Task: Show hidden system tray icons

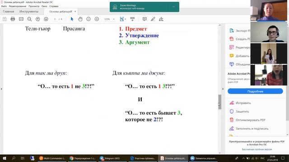Action: (243, 158)
